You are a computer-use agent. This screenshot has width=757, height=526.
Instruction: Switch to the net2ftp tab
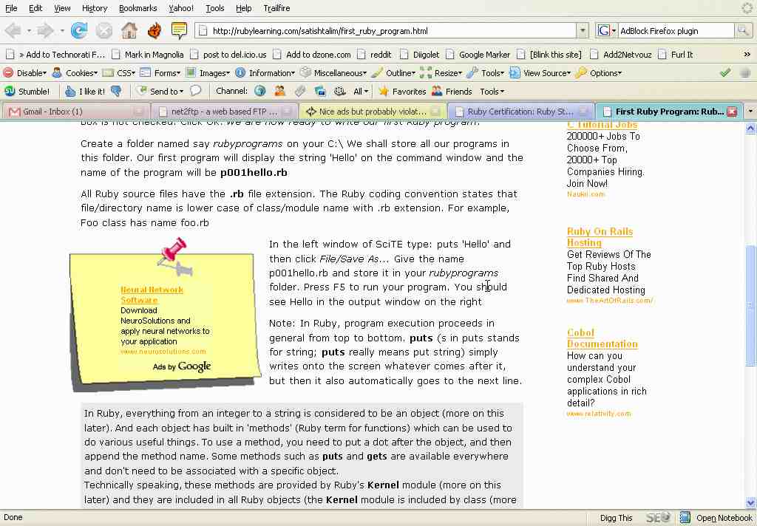223,112
